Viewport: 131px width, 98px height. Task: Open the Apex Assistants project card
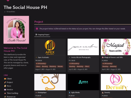[50, 55]
